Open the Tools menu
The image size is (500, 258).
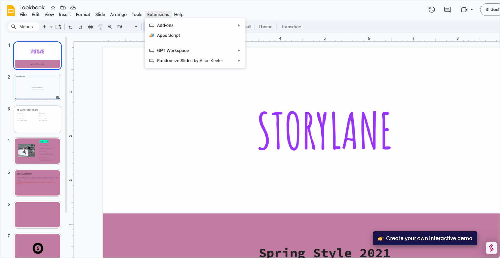[x=137, y=15]
